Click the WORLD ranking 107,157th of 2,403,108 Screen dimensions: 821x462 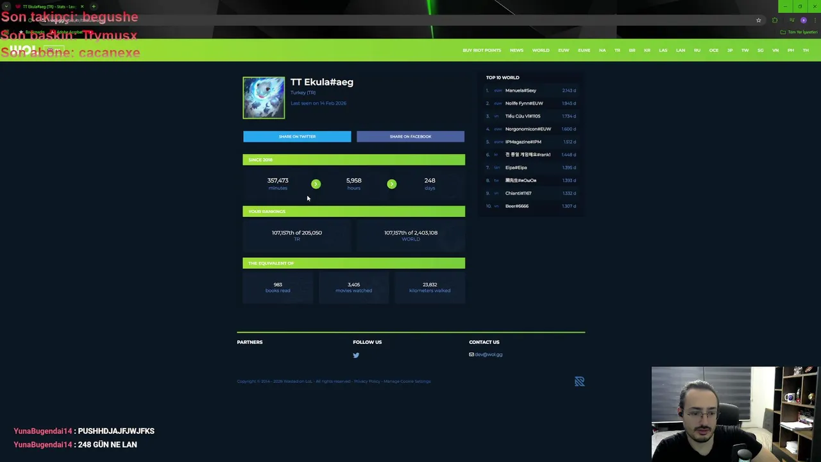pos(410,233)
